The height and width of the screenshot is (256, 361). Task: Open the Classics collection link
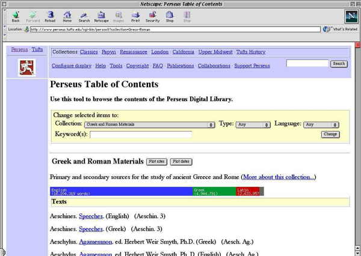(x=89, y=52)
